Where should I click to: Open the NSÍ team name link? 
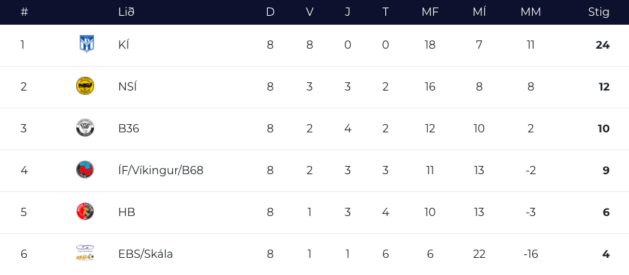tap(128, 86)
